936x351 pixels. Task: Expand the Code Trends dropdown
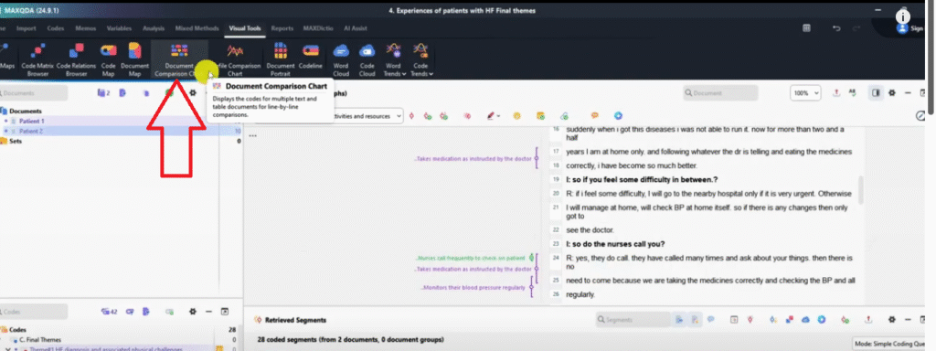click(x=420, y=59)
